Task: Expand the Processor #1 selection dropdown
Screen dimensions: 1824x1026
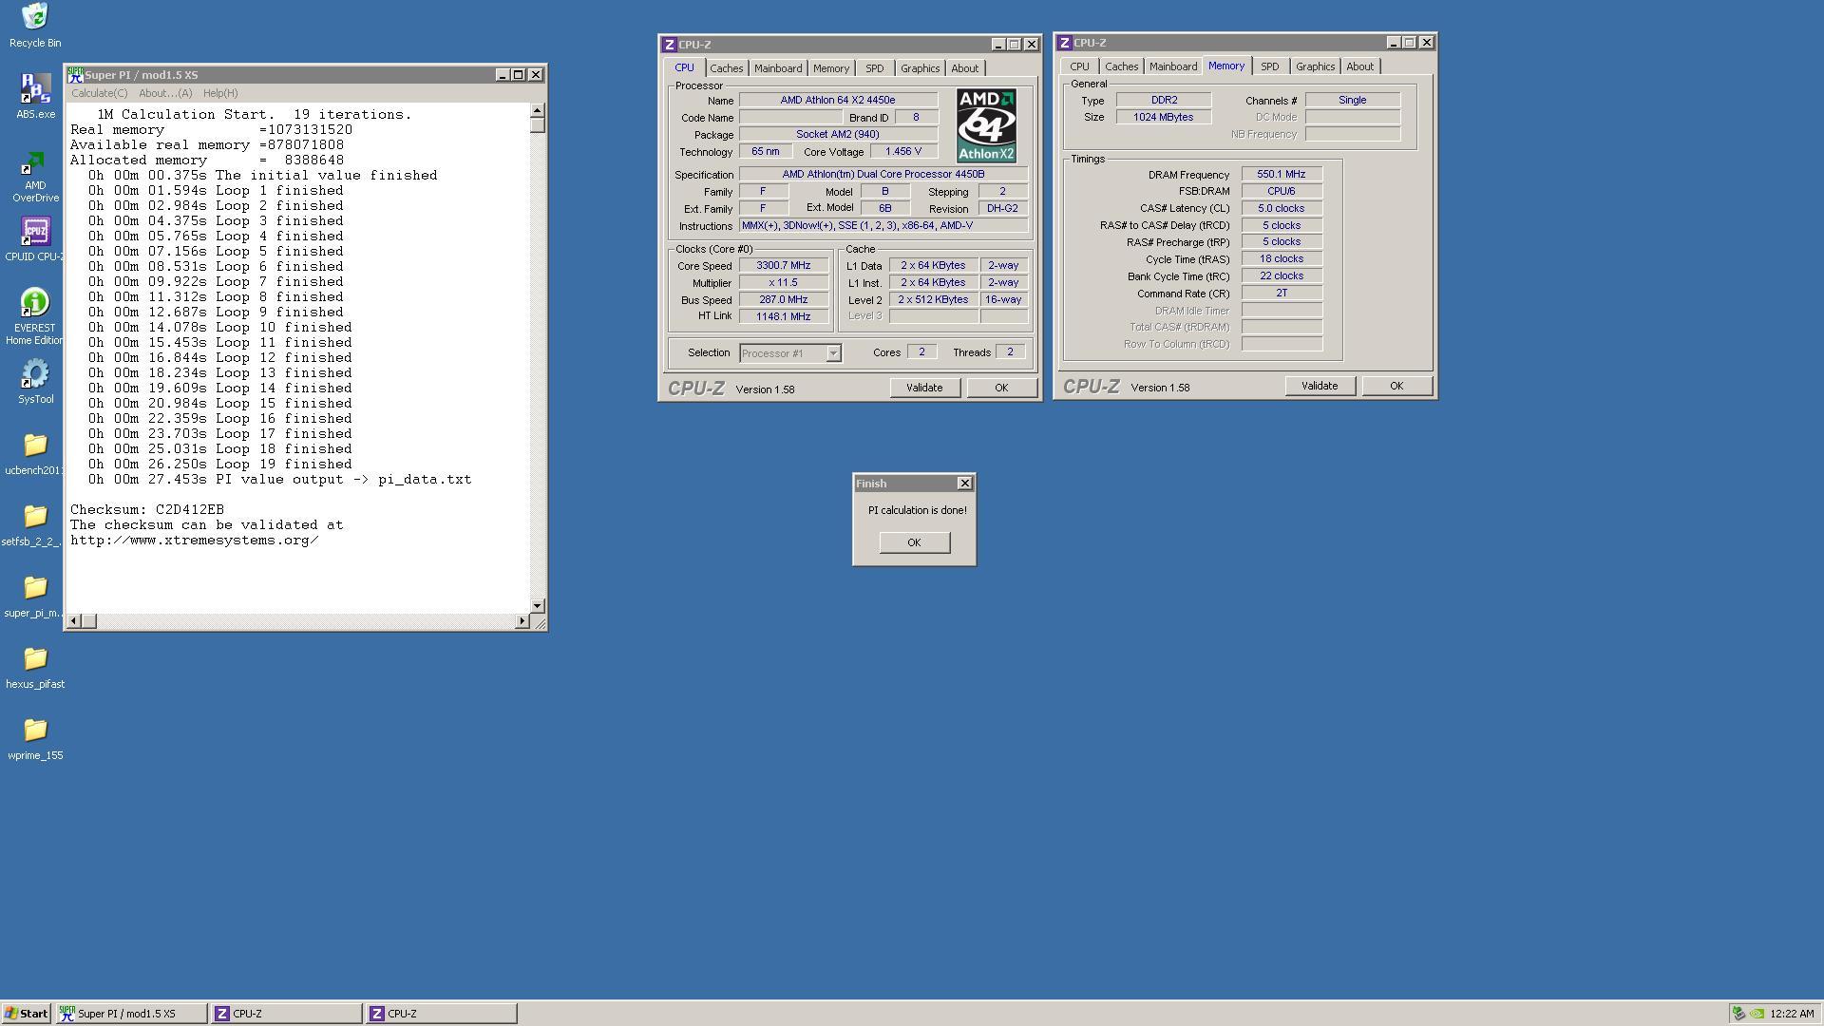Action: click(833, 353)
